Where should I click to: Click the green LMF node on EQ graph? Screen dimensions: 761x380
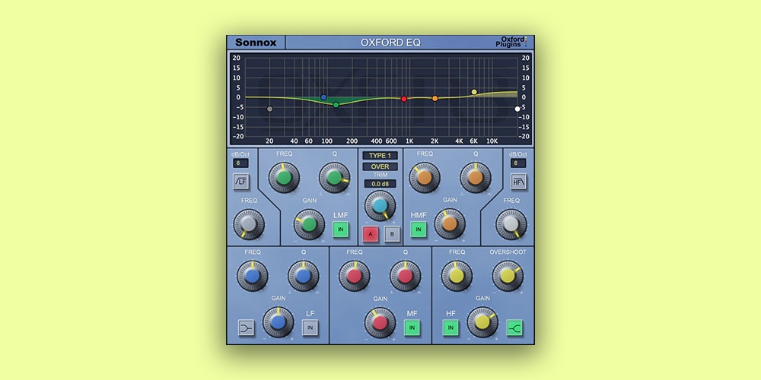(x=336, y=104)
